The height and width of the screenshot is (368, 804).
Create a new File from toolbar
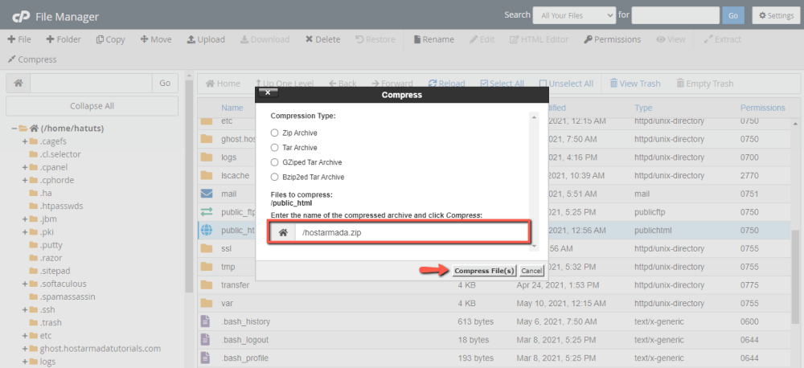click(19, 39)
